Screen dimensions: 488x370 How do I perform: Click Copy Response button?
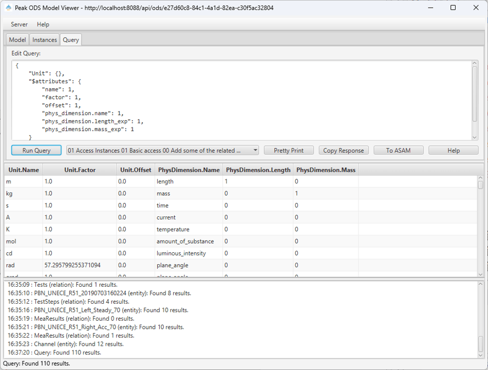(x=344, y=151)
